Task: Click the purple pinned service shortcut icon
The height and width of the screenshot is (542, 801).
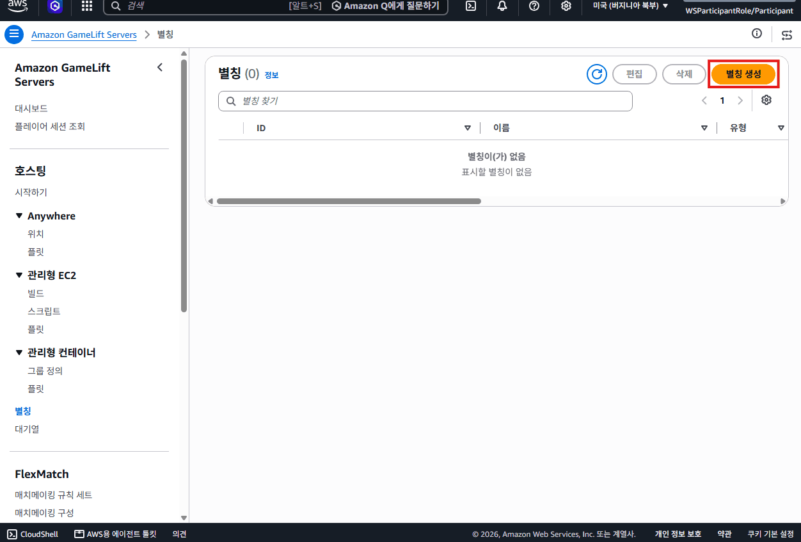Action: 55,6
